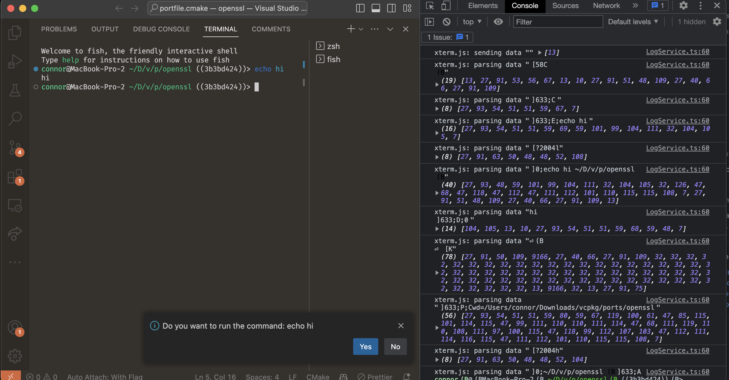This screenshot has height=380, width=729.
Task: Open the Accounts icon in activity bar
Action: pyautogui.click(x=16, y=327)
